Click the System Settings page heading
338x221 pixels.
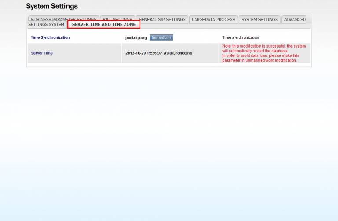click(52, 6)
